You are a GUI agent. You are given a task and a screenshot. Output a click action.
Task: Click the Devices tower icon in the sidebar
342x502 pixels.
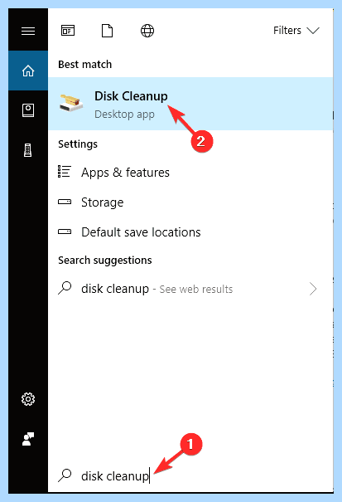point(28,150)
